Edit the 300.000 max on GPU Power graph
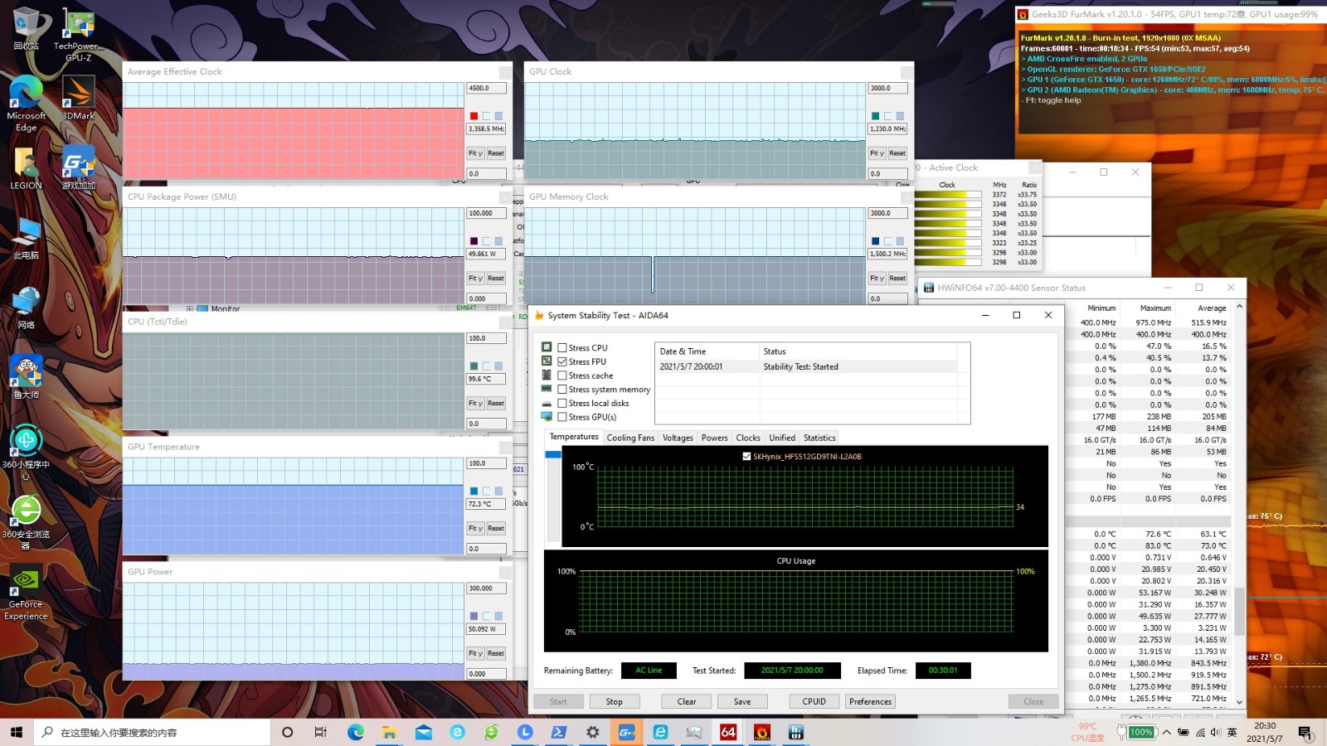Viewport: 1327px width, 746px height. click(487, 589)
